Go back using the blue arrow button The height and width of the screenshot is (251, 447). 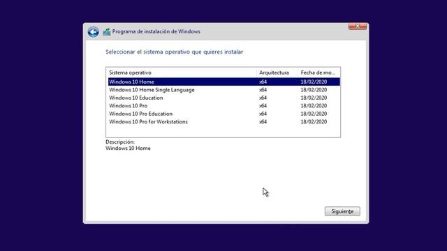[93, 32]
